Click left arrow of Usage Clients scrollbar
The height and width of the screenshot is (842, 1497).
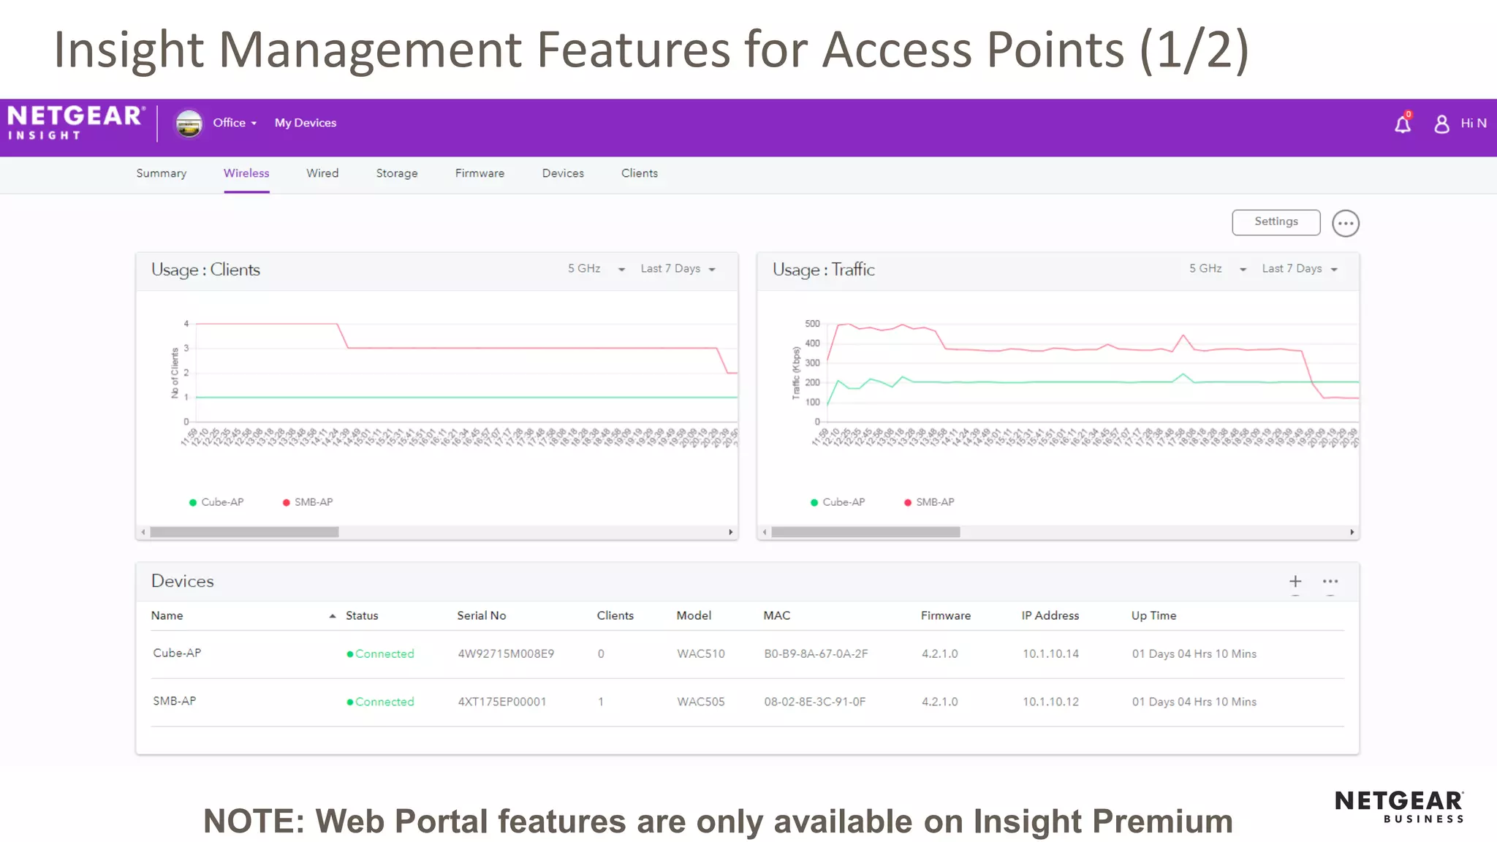(143, 532)
